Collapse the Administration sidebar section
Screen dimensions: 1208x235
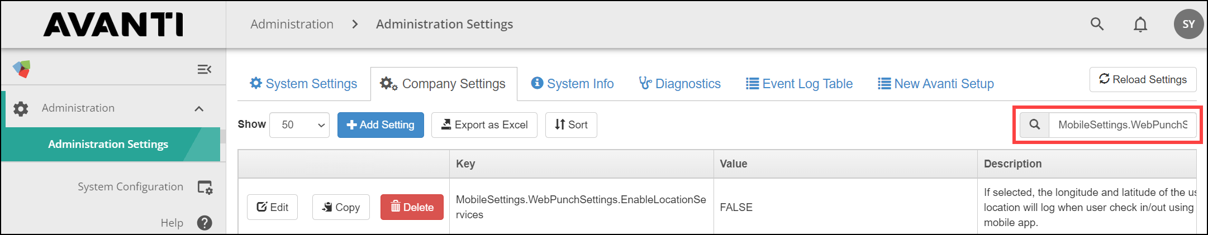[x=199, y=108]
